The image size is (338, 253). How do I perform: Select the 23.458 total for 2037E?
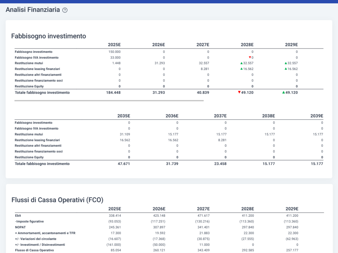coord(221,164)
